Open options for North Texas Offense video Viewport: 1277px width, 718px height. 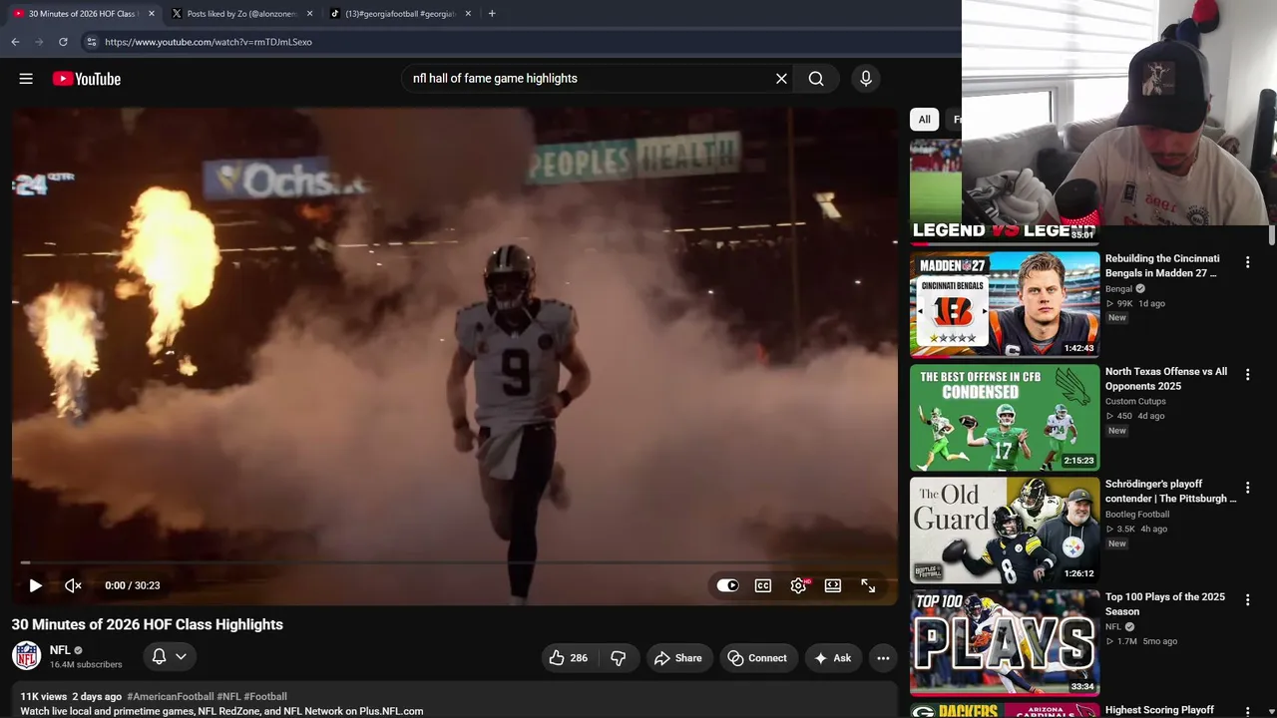pyautogui.click(x=1247, y=375)
